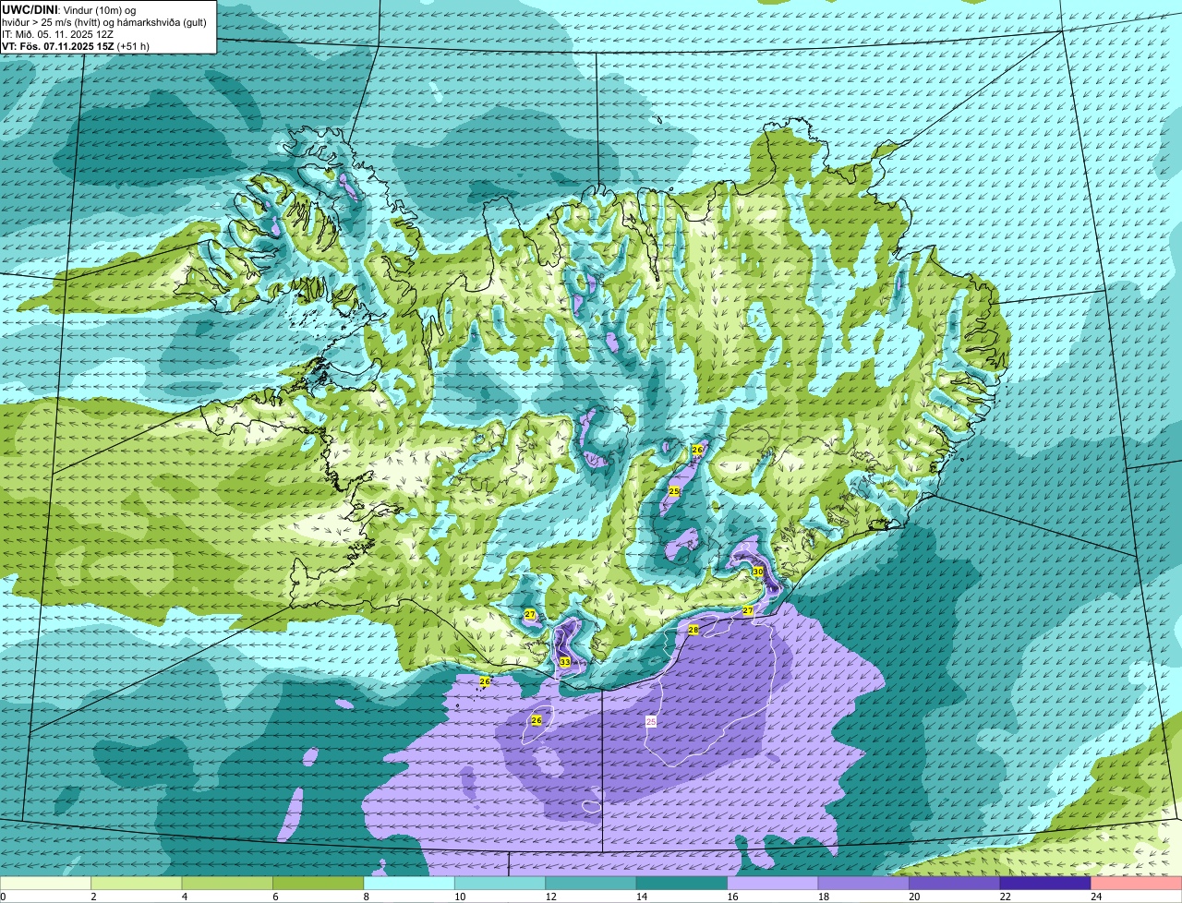Click the legend tick label 2
The image size is (1182, 903).
click(x=93, y=897)
